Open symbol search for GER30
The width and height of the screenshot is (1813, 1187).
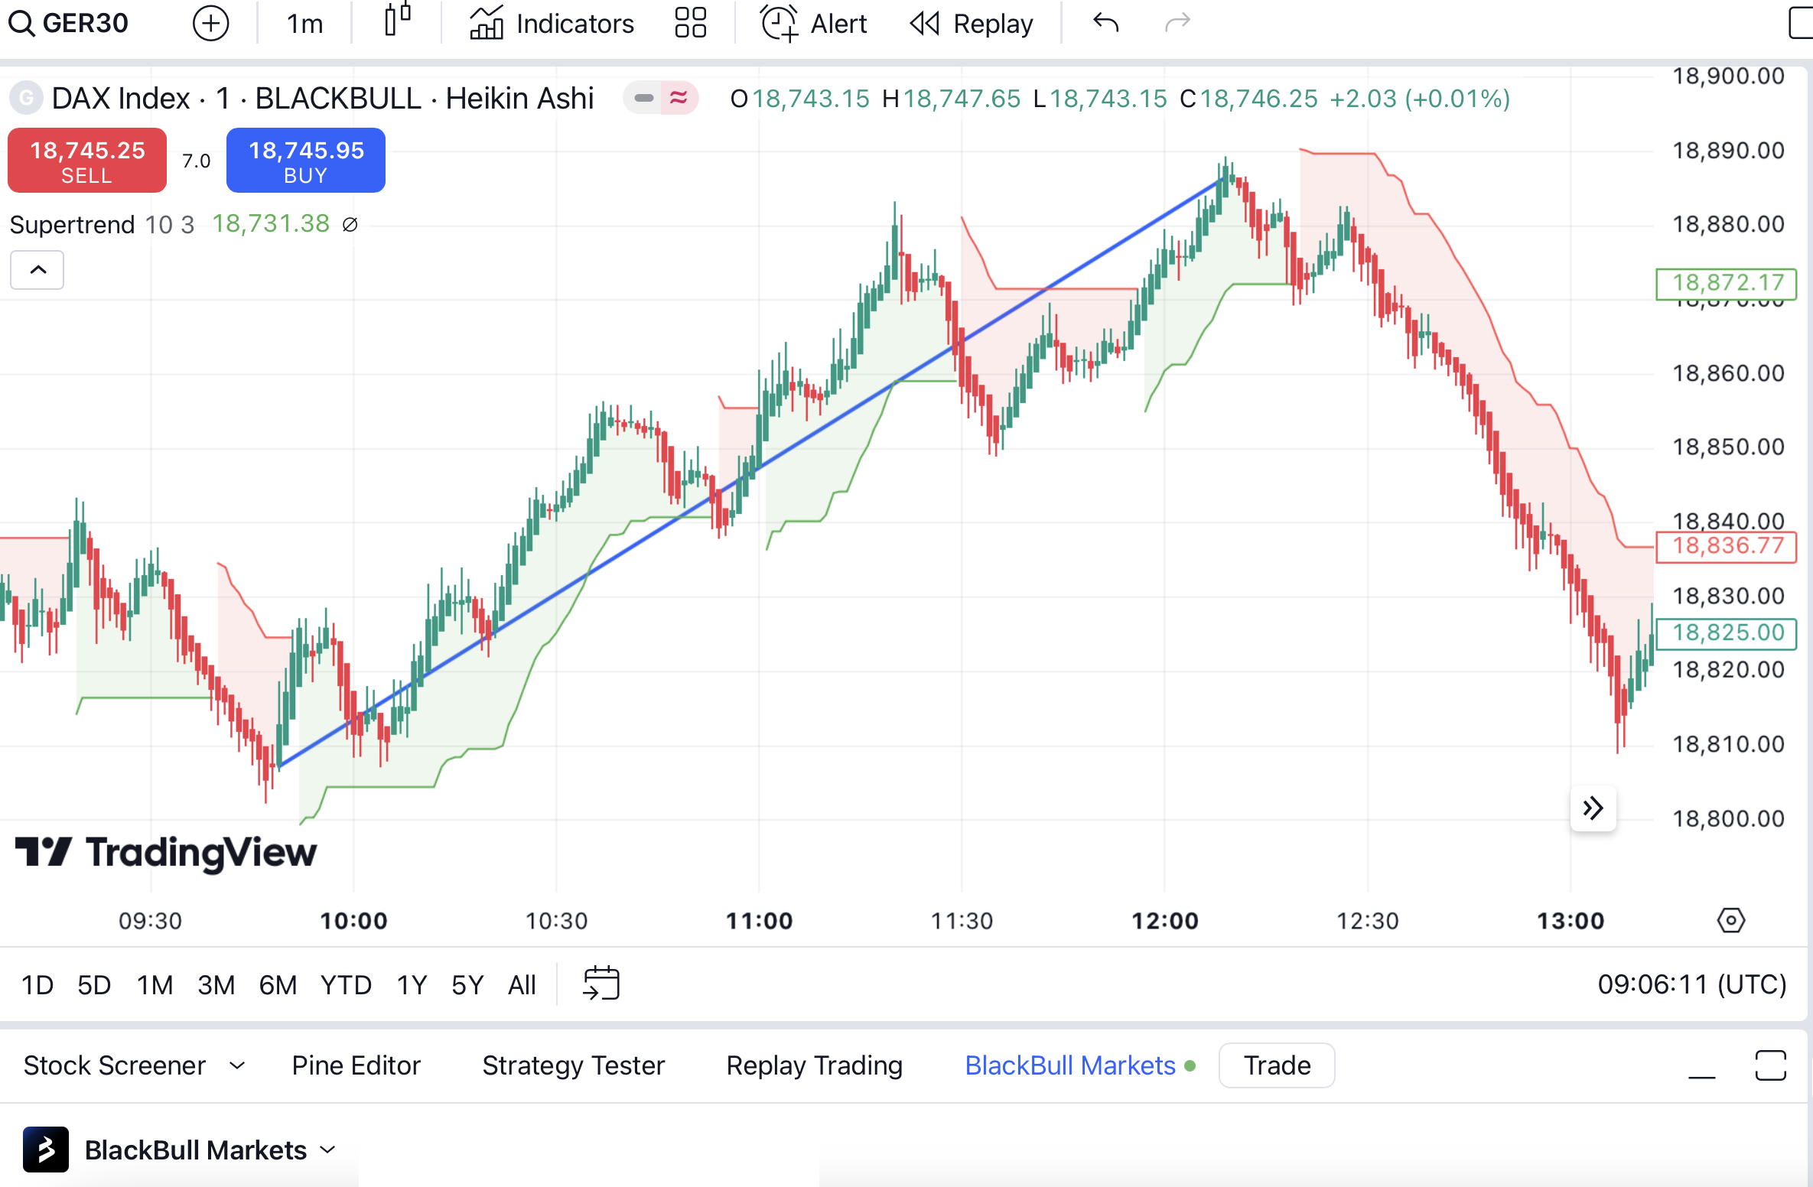69,23
